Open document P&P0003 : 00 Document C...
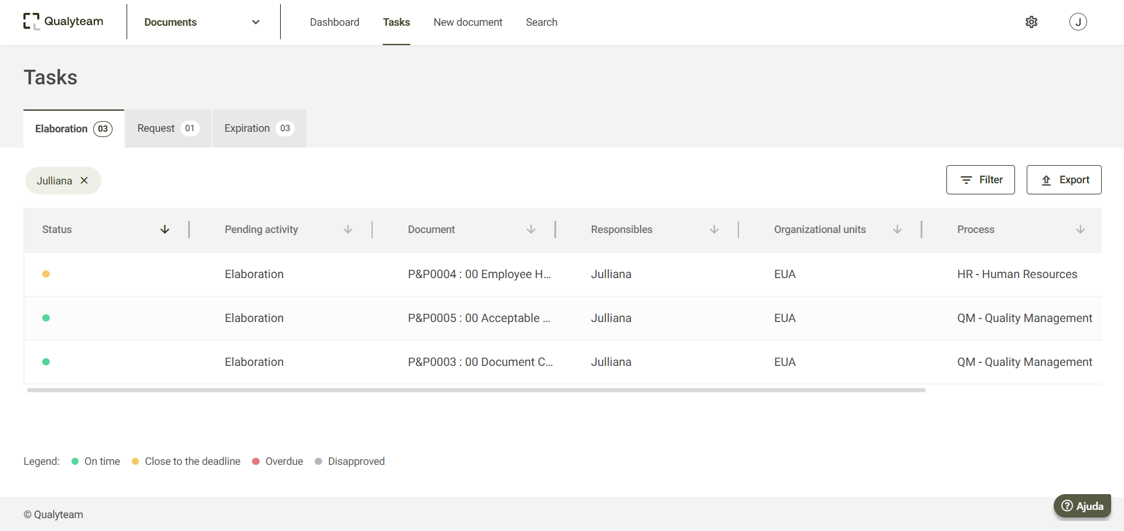This screenshot has width=1124, height=531. click(481, 362)
